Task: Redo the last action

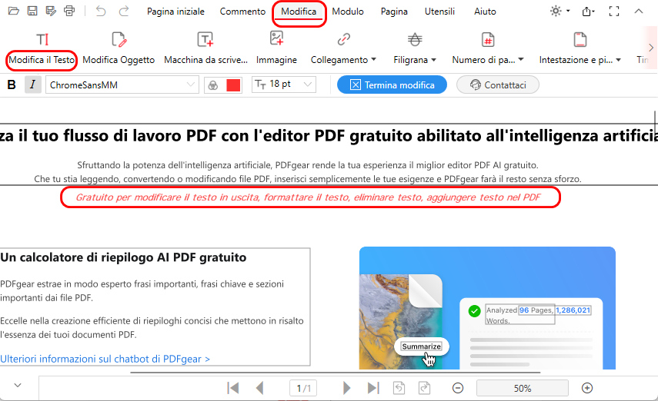Action: click(124, 12)
